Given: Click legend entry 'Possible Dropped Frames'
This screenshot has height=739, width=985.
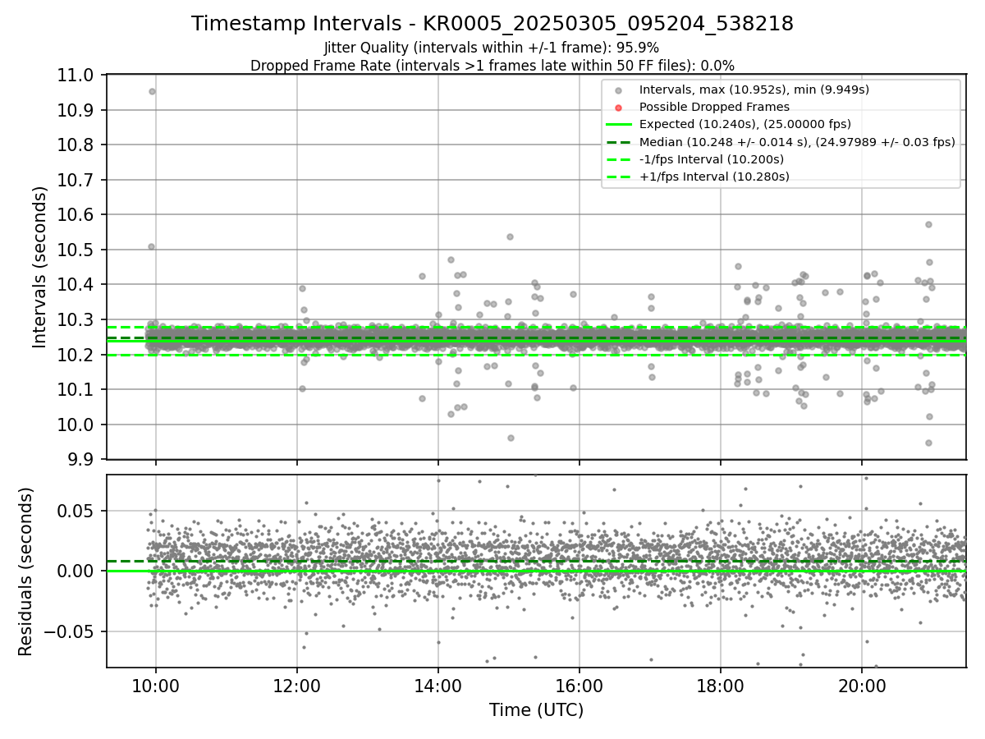Looking at the screenshot, I should (714, 107).
